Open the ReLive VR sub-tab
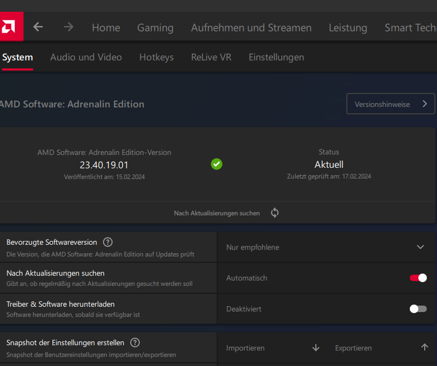The image size is (437, 366). tap(211, 57)
